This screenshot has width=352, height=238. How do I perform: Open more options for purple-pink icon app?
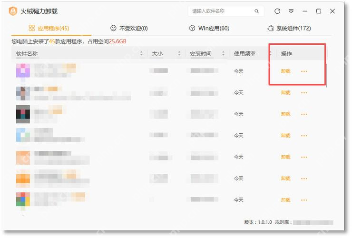point(304,71)
